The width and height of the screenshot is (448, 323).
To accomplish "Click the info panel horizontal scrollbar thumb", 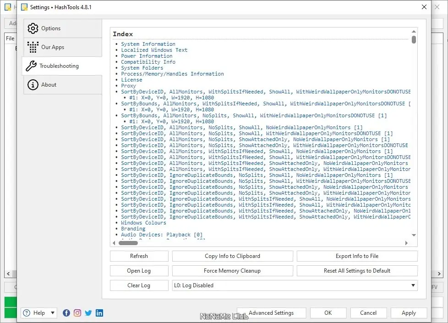I will click(x=128, y=243).
